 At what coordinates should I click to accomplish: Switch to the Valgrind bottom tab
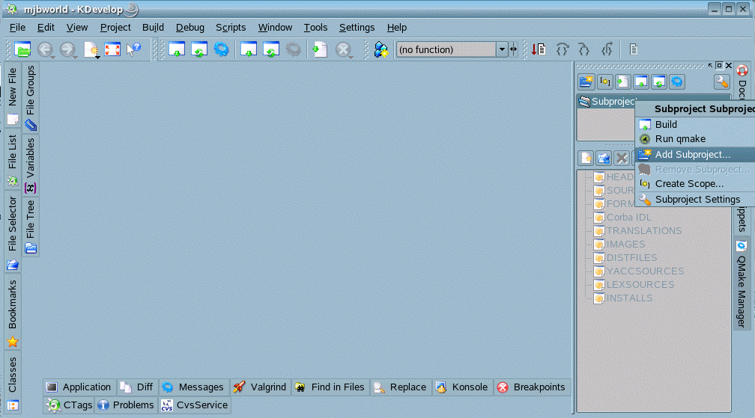[x=260, y=387]
